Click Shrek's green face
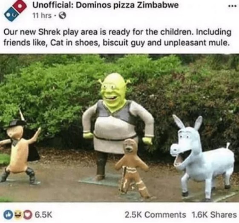The image size is (239, 223). point(114,91)
